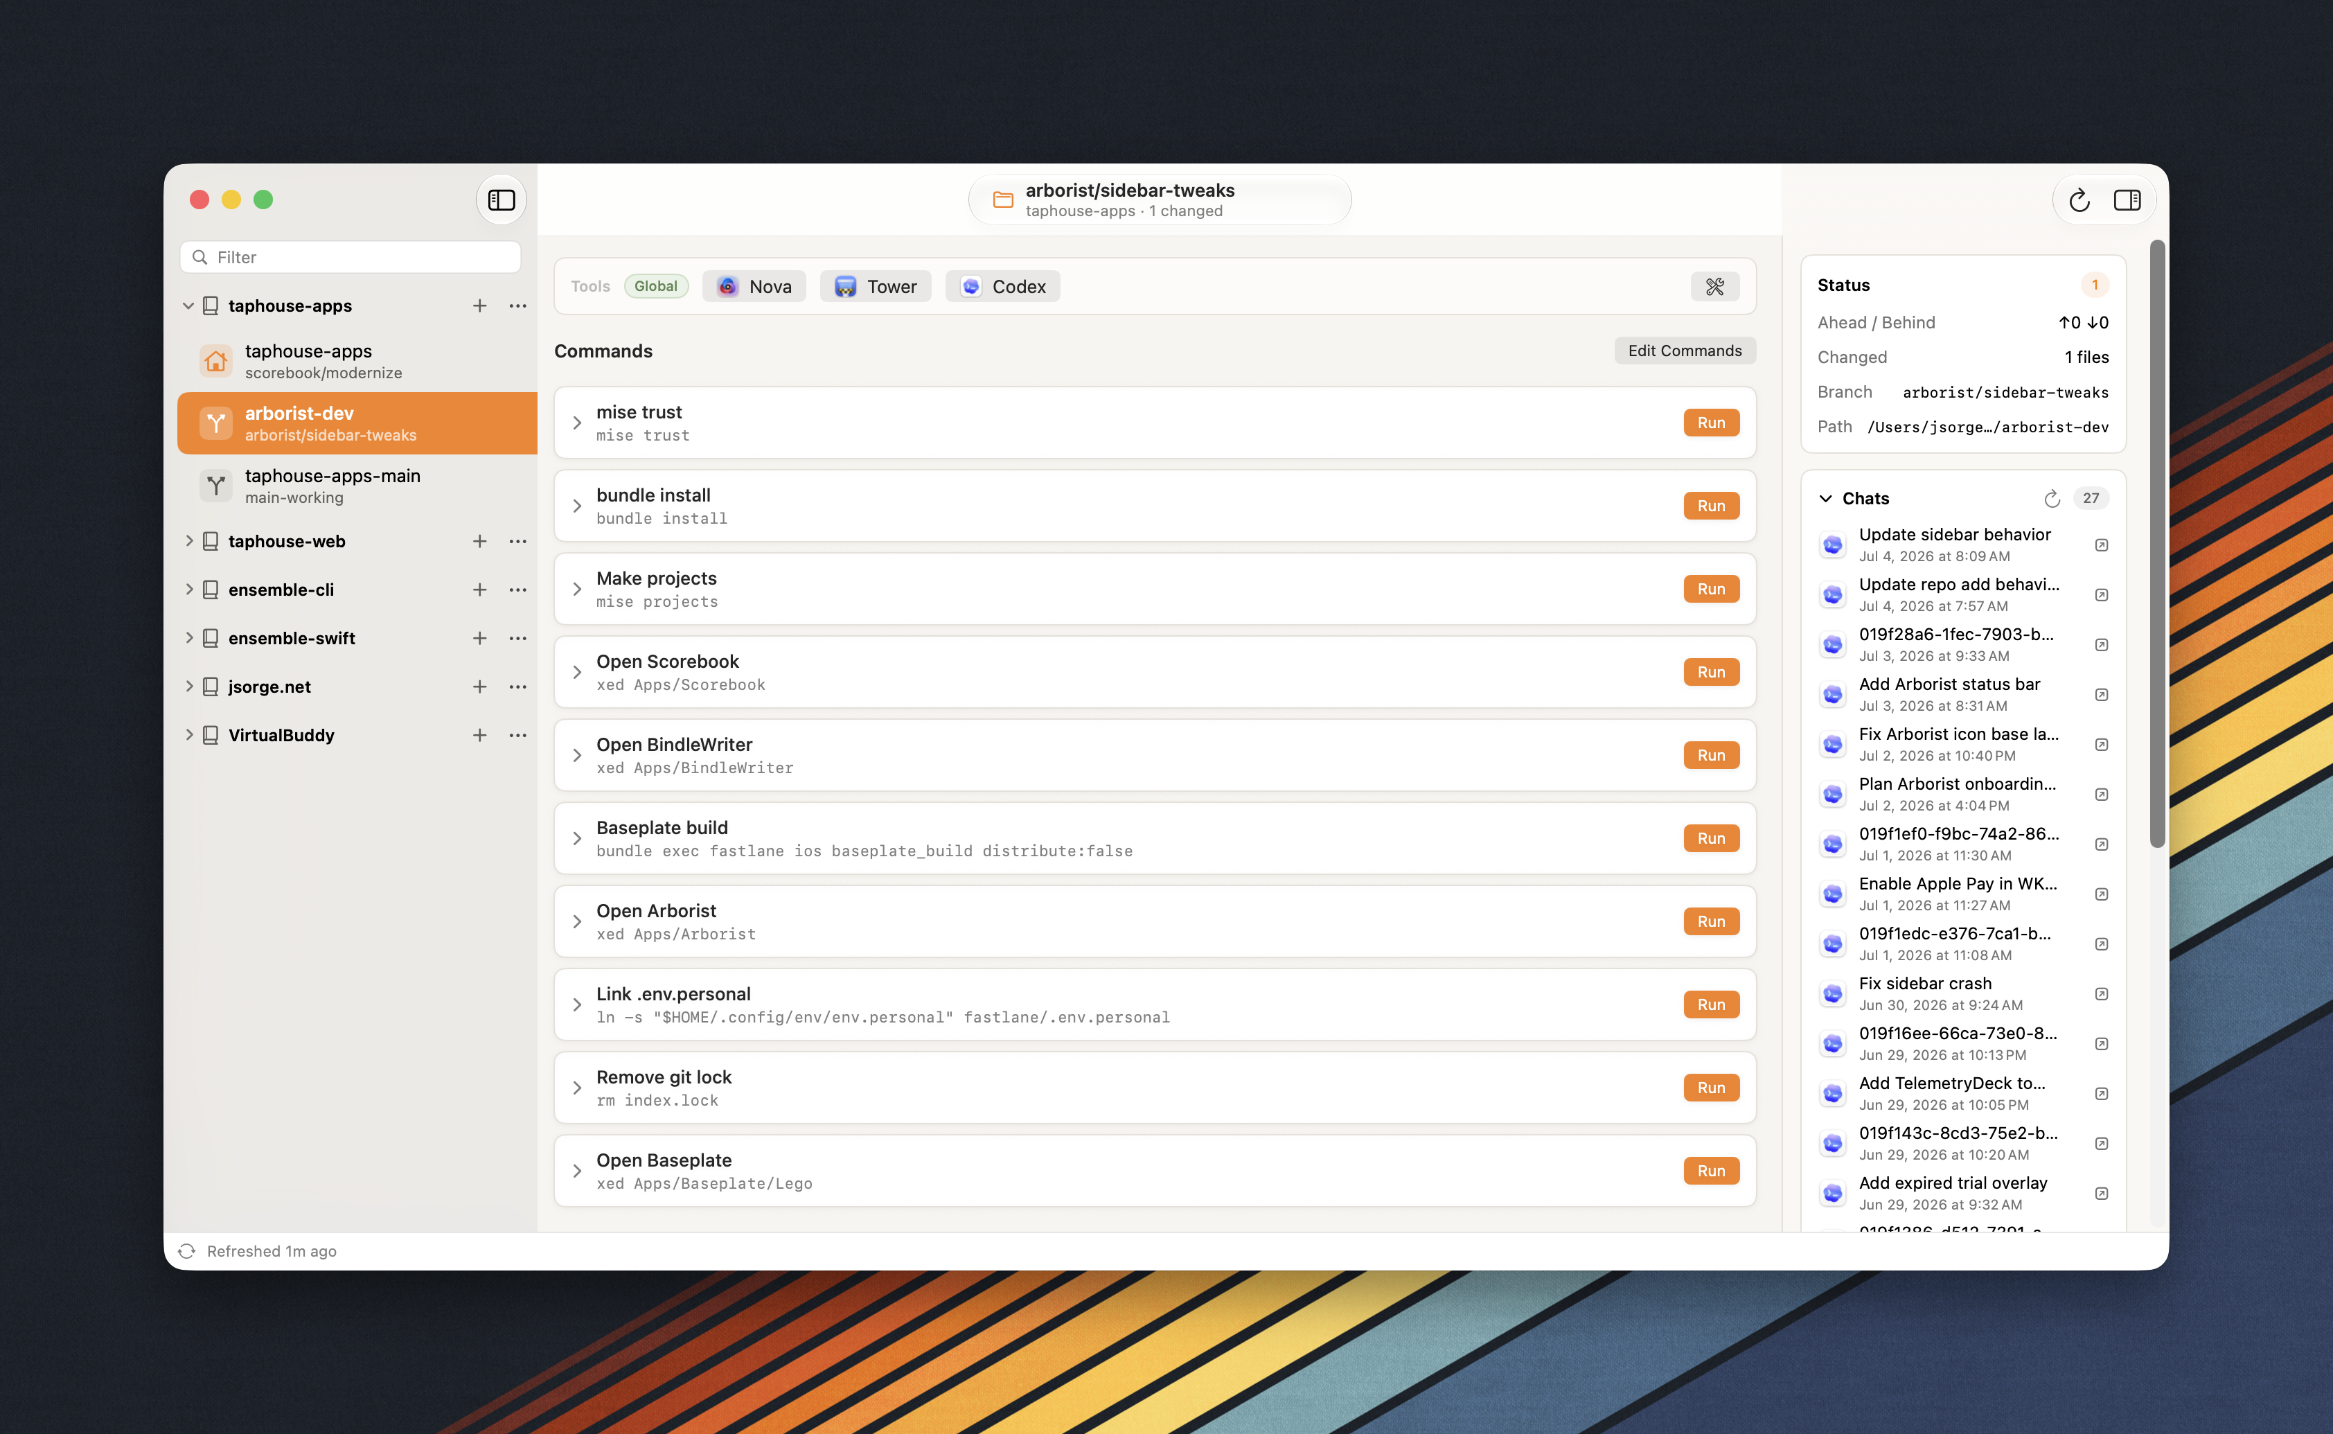Click the Global tools badge
This screenshot has width=2333, height=1434.
(x=655, y=286)
